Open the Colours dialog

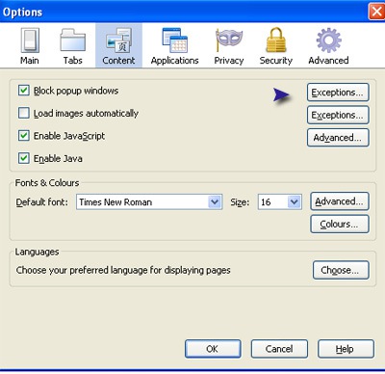click(340, 224)
